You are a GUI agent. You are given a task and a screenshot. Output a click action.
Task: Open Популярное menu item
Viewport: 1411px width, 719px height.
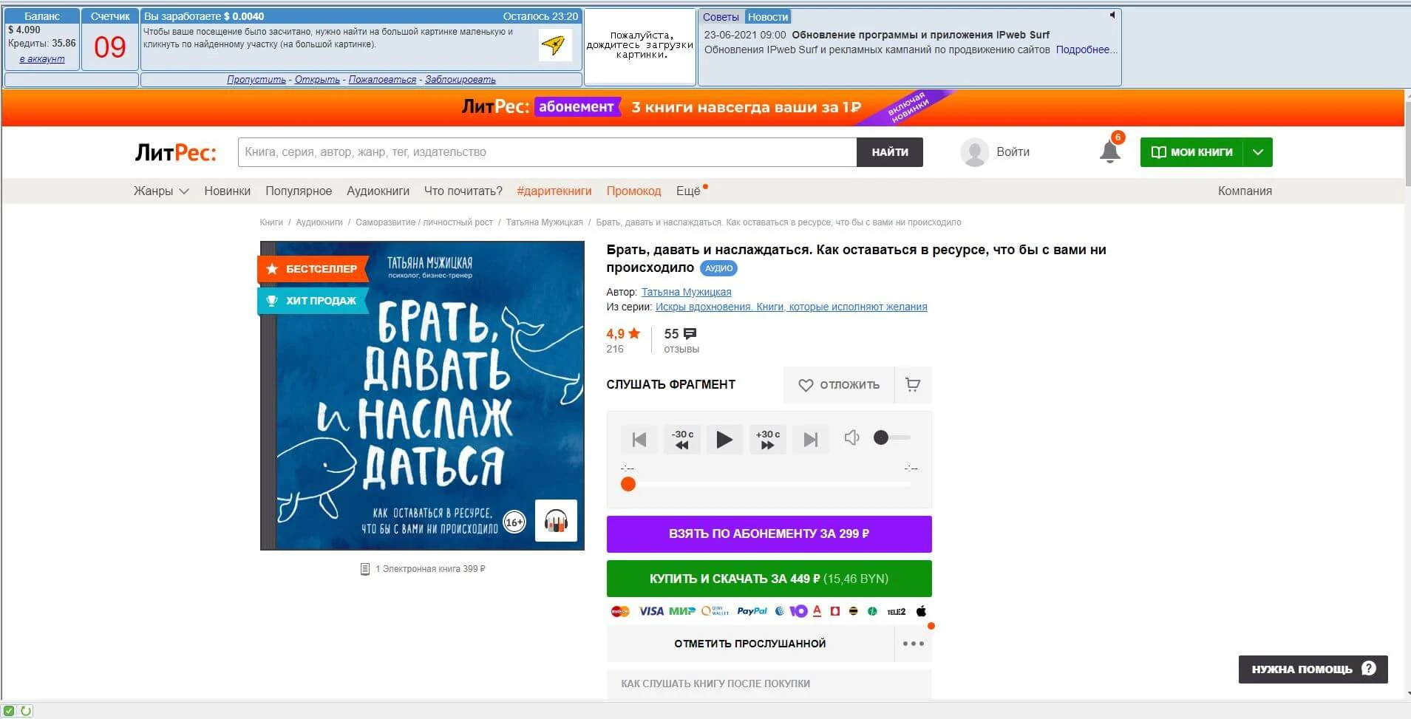299,191
